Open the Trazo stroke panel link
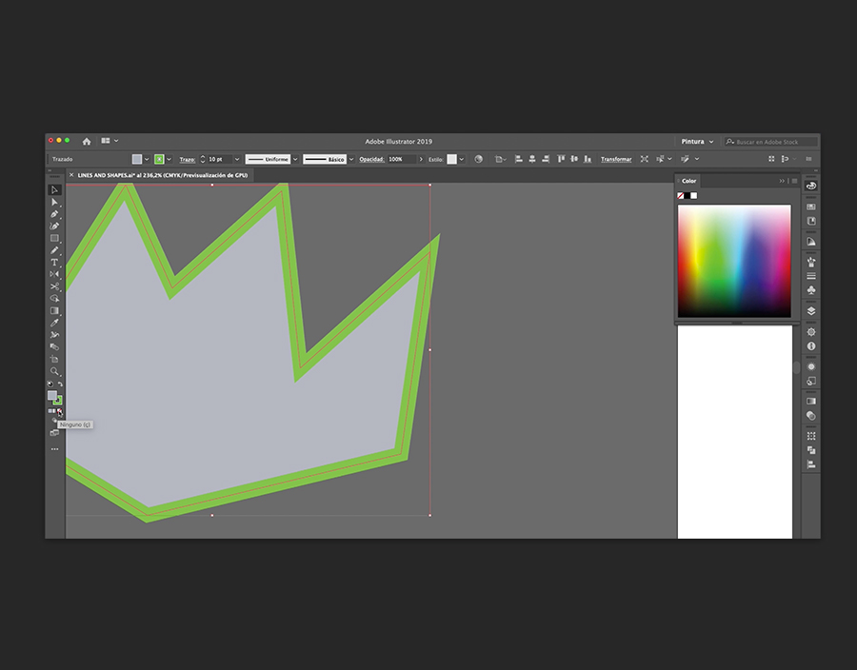The image size is (857, 670). pos(187,160)
